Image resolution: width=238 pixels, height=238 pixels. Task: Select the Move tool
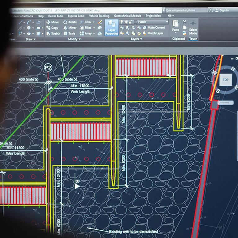[52, 22]
